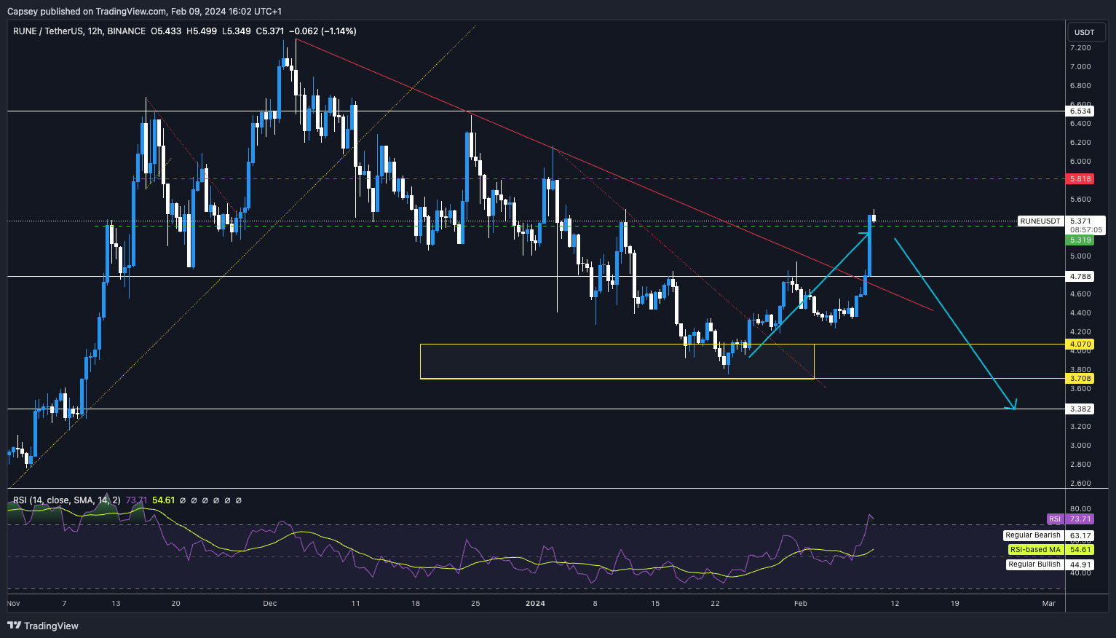
Task: Click the 4.400 price axis tick
Action: (x=1080, y=313)
